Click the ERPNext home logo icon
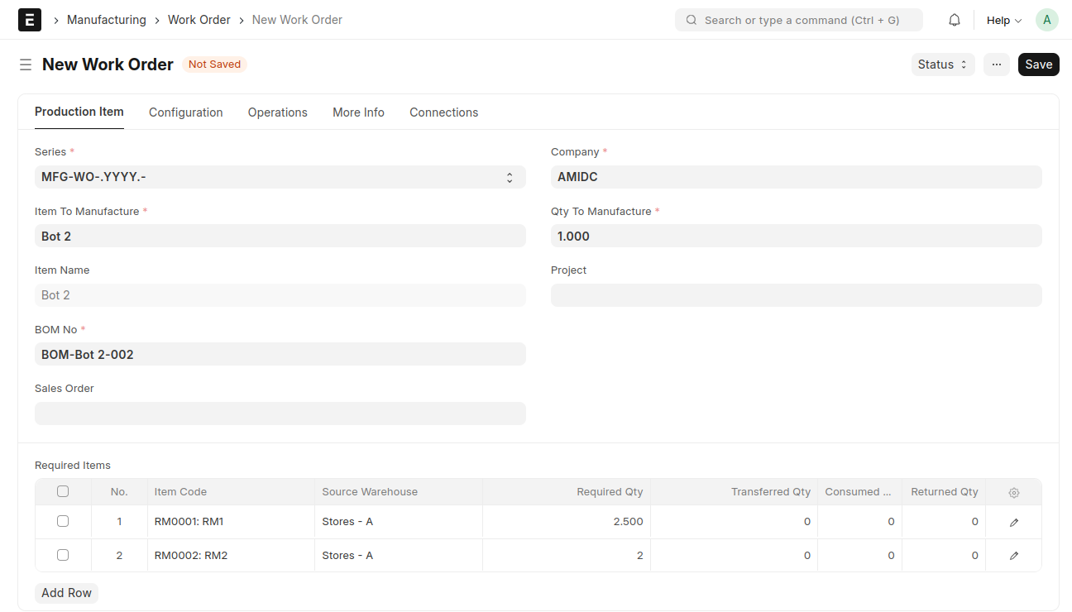Image resolution: width=1072 pixels, height=612 pixels. click(29, 20)
